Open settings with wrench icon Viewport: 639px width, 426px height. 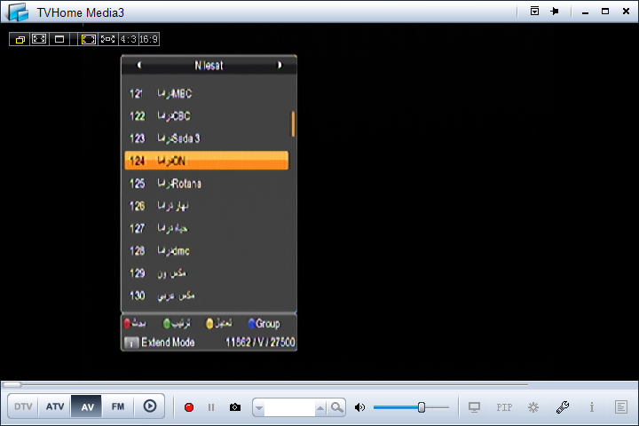(563, 406)
